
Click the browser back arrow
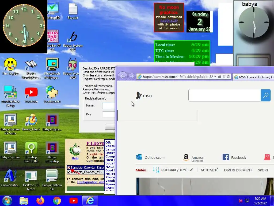(123, 76)
